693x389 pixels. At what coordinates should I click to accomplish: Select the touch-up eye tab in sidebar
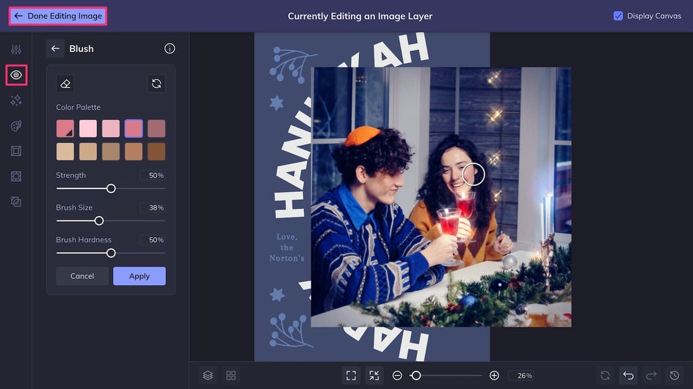pyautogui.click(x=16, y=75)
